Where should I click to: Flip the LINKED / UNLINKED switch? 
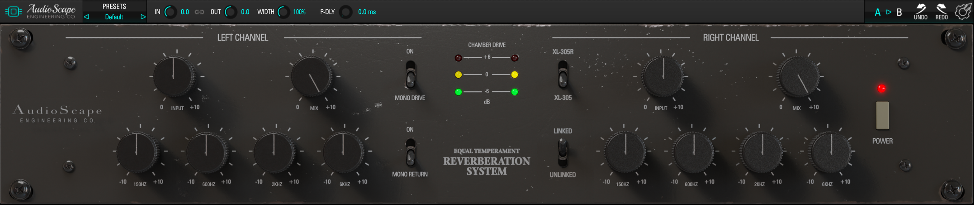pyautogui.click(x=563, y=153)
